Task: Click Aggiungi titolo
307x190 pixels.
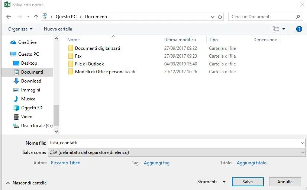Action: (252, 163)
